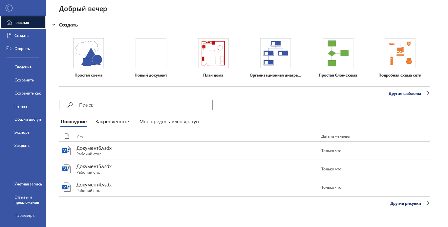Select the Последние tab
The image size is (448, 227).
pos(74,122)
